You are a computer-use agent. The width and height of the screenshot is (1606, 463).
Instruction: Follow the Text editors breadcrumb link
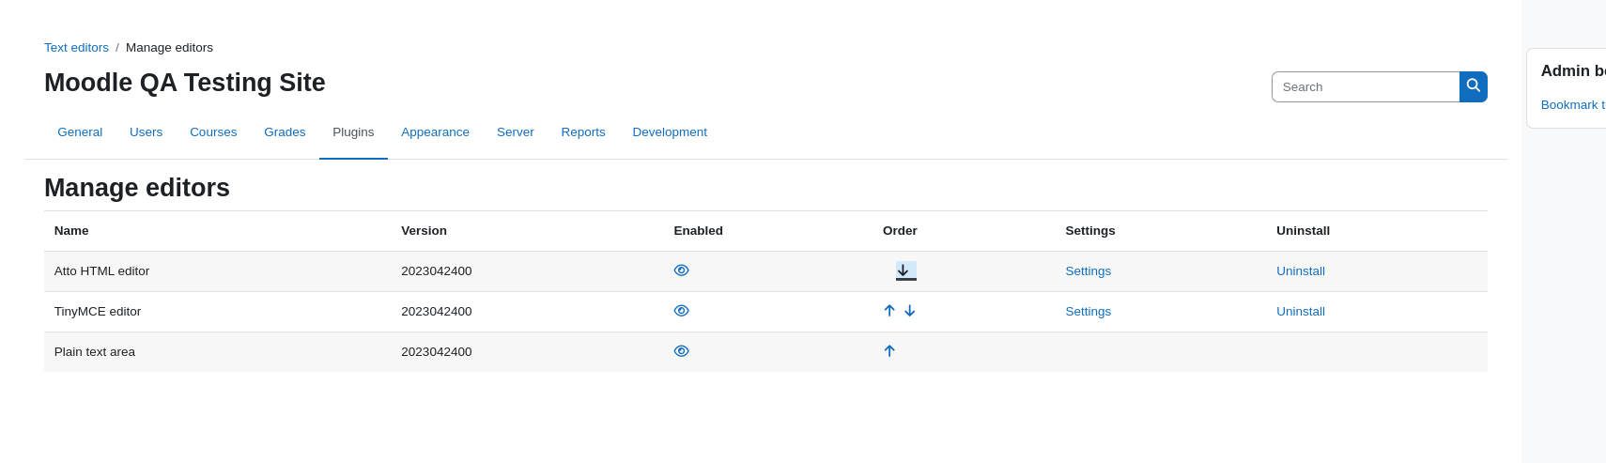point(76,48)
